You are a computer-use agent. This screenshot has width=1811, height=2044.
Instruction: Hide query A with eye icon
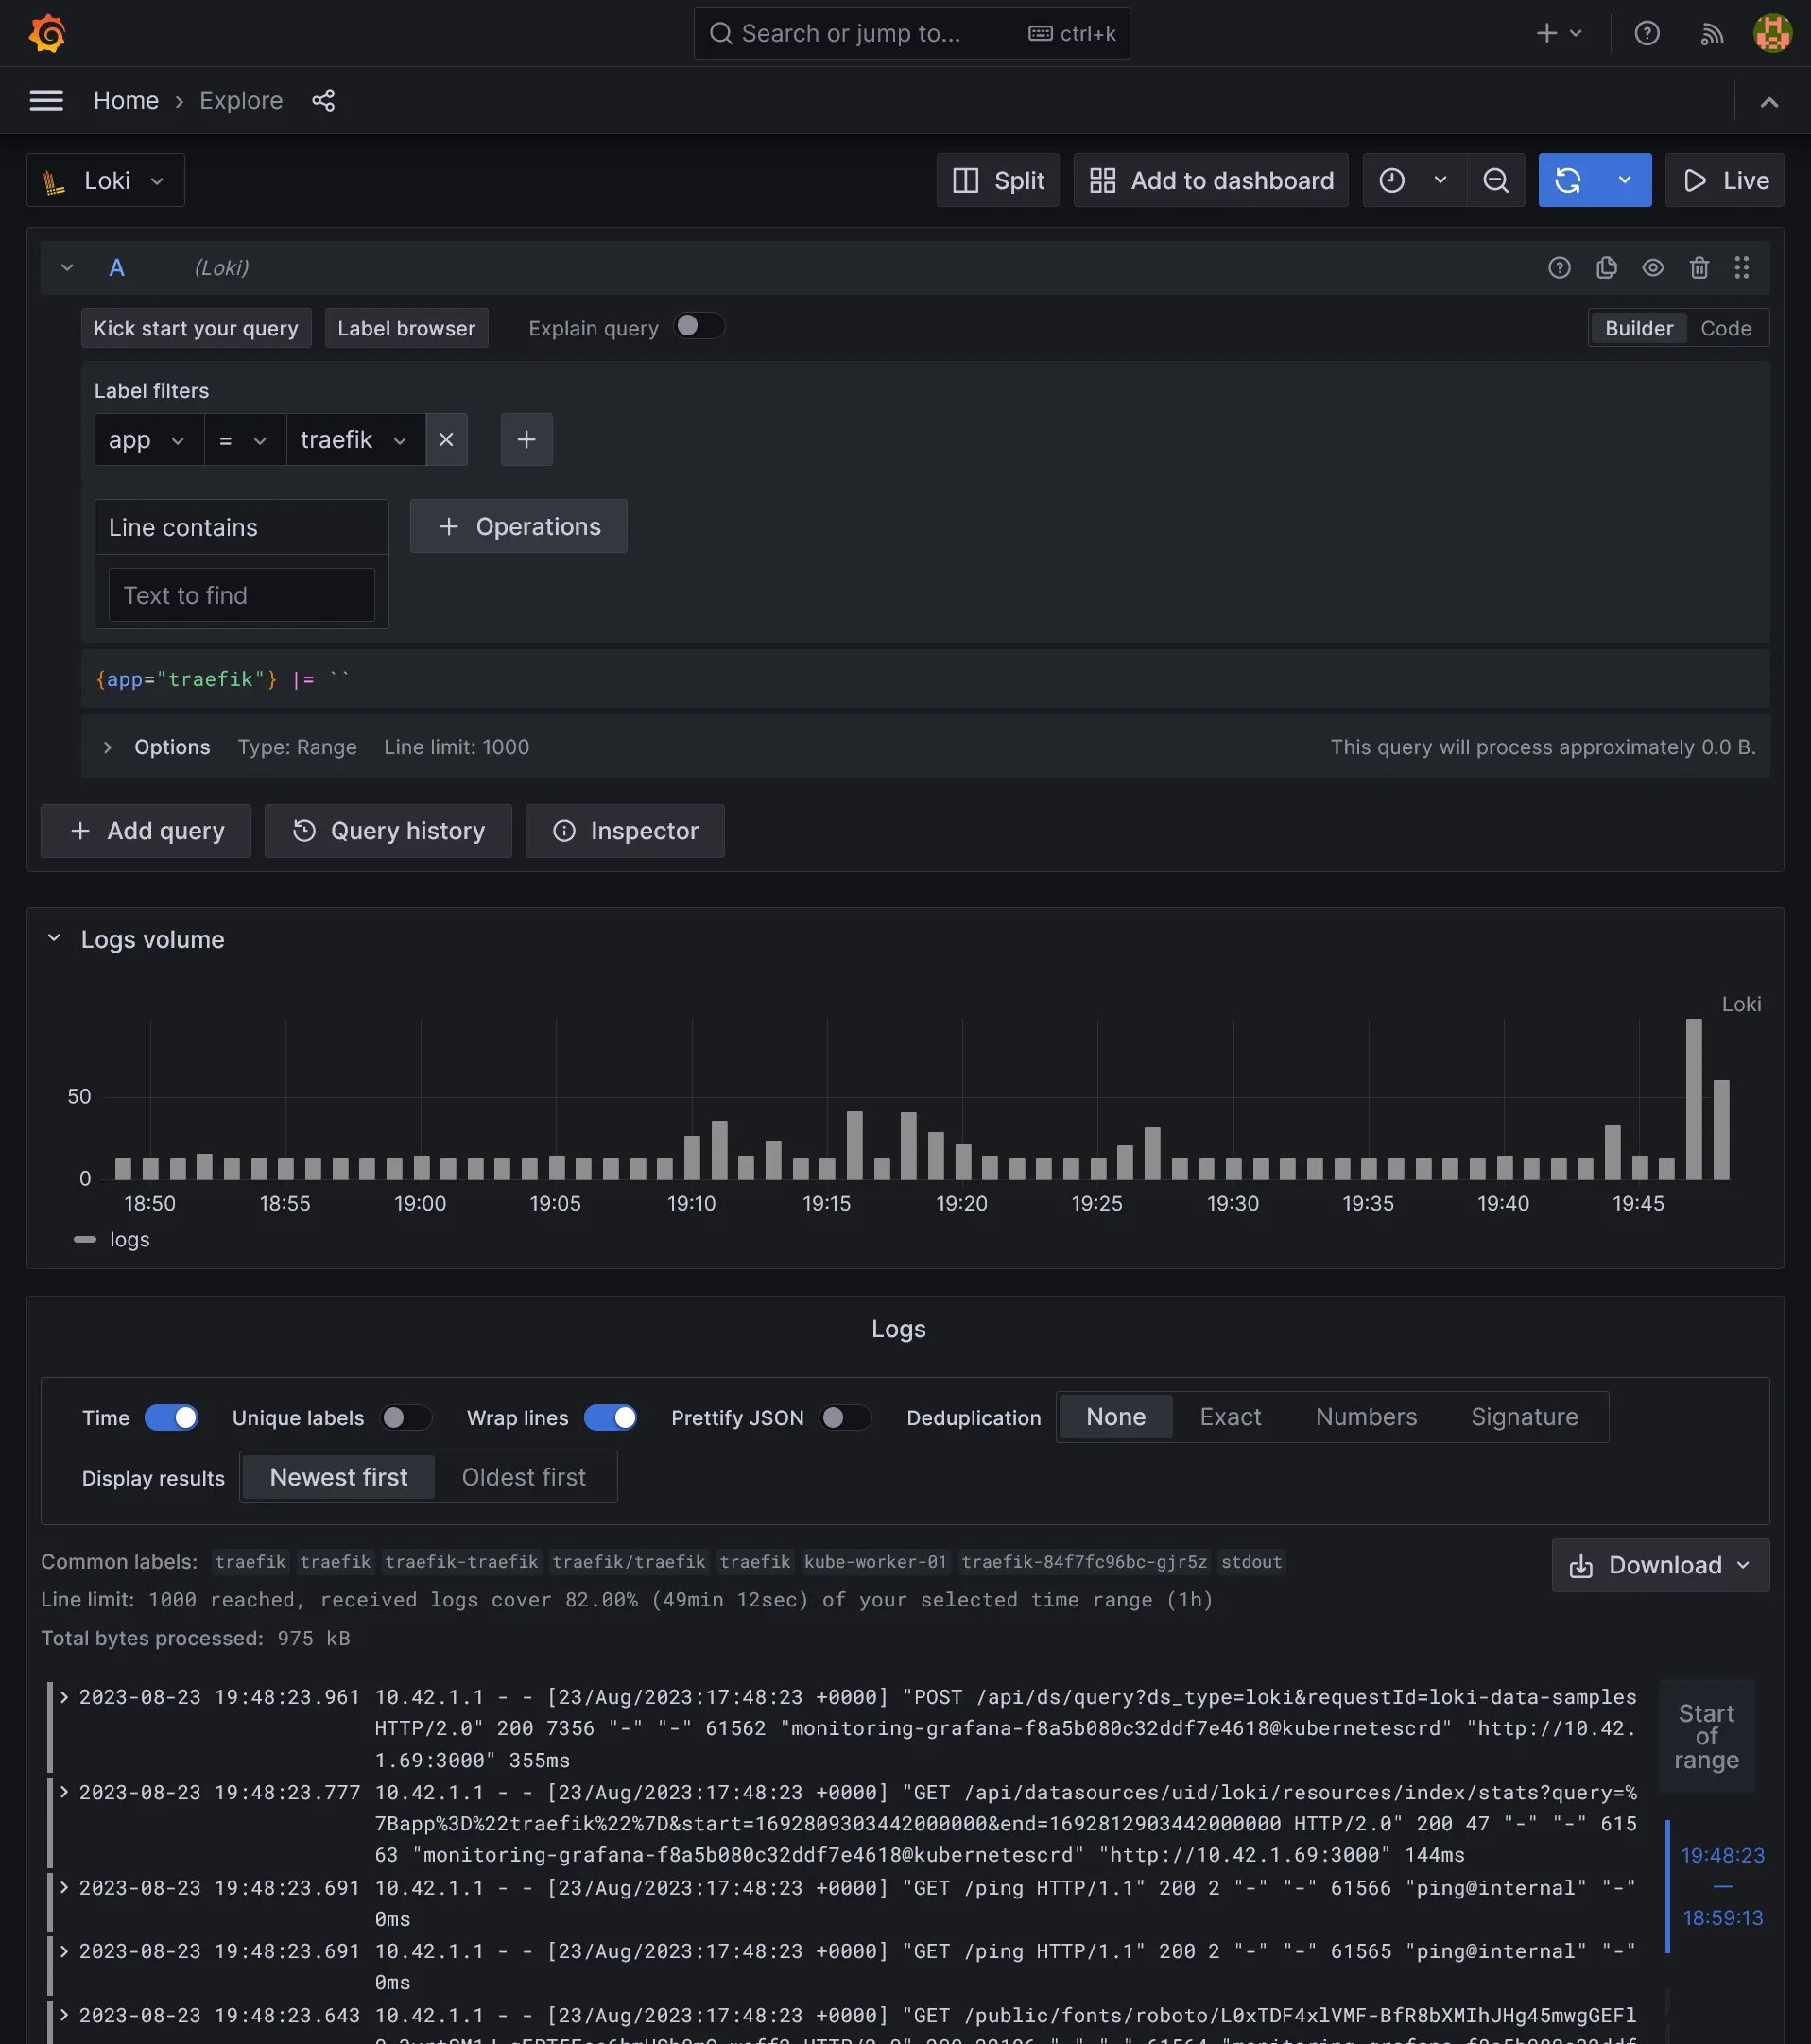1653,268
